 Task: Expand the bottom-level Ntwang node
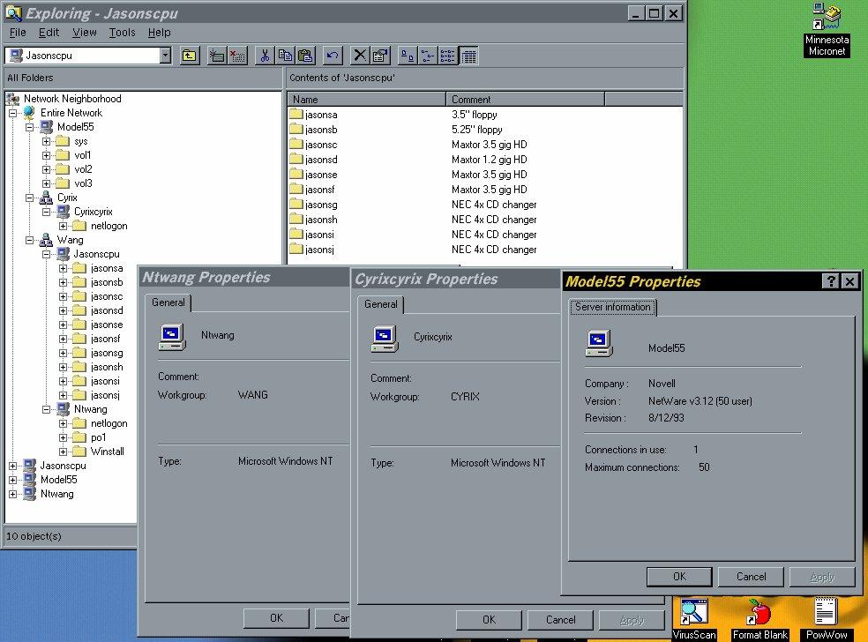(x=12, y=494)
